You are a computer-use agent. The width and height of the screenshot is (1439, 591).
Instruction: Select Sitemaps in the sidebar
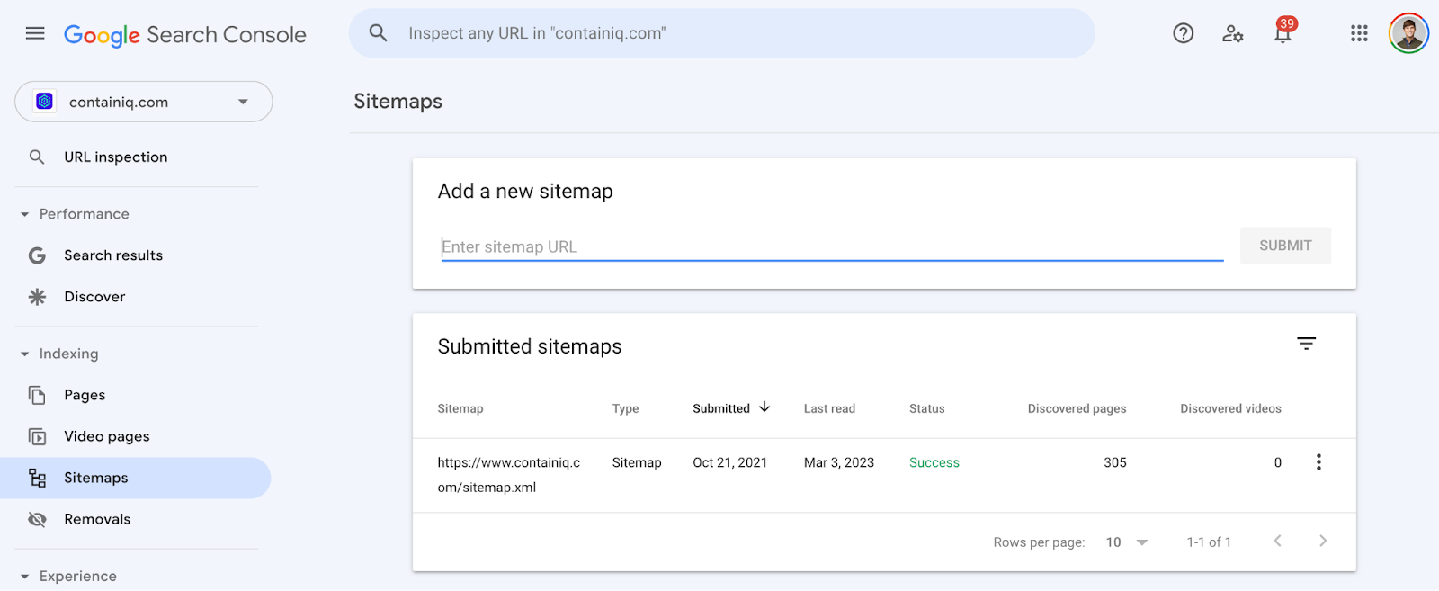[x=135, y=478]
